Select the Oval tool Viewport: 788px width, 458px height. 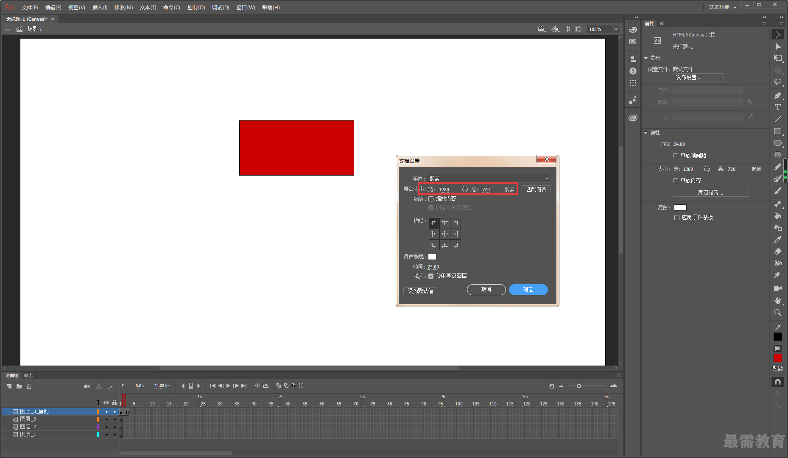point(778,143)
